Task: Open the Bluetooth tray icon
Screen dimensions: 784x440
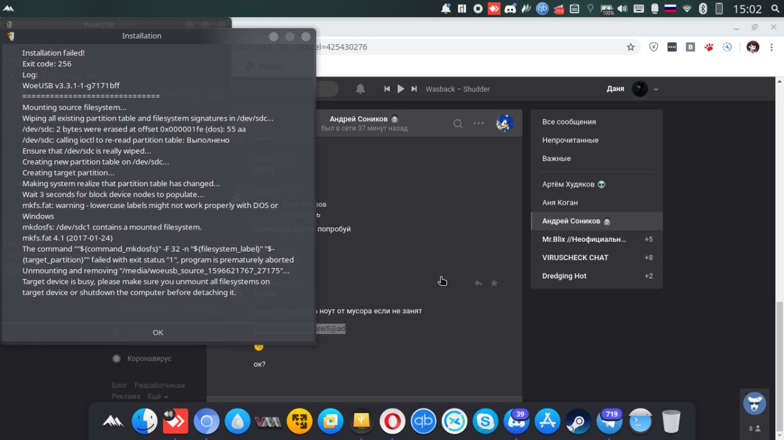Action: click(x=703, y=9)
